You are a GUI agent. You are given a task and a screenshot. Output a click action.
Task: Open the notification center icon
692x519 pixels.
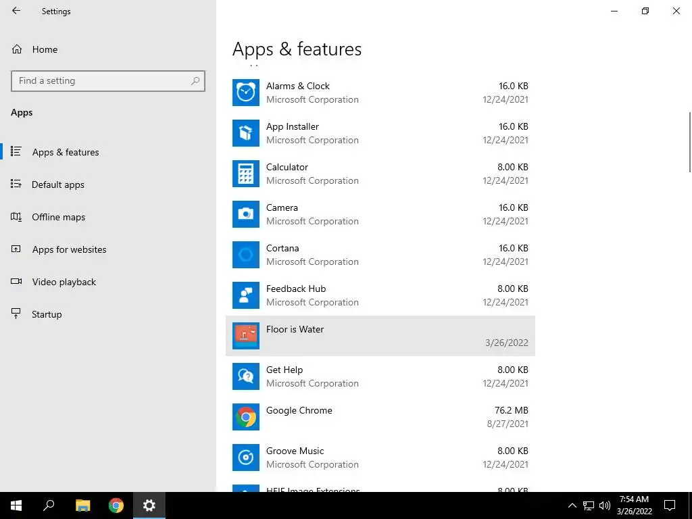tap(670, 505)
